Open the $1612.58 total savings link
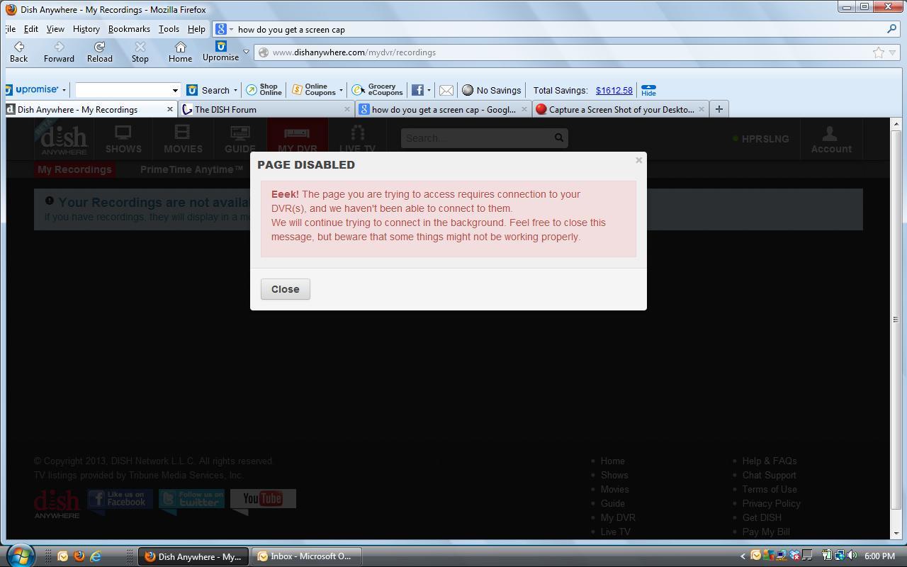 [614, 90]
